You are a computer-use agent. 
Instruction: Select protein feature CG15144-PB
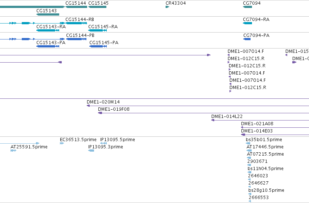(76, 39)
